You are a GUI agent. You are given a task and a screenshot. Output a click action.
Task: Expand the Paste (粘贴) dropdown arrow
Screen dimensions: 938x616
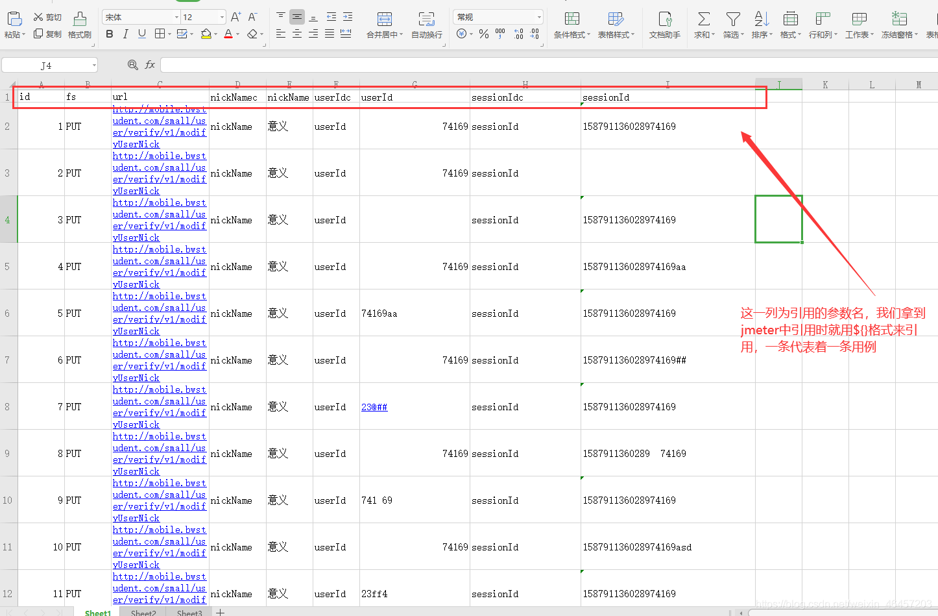click(23, 34)
